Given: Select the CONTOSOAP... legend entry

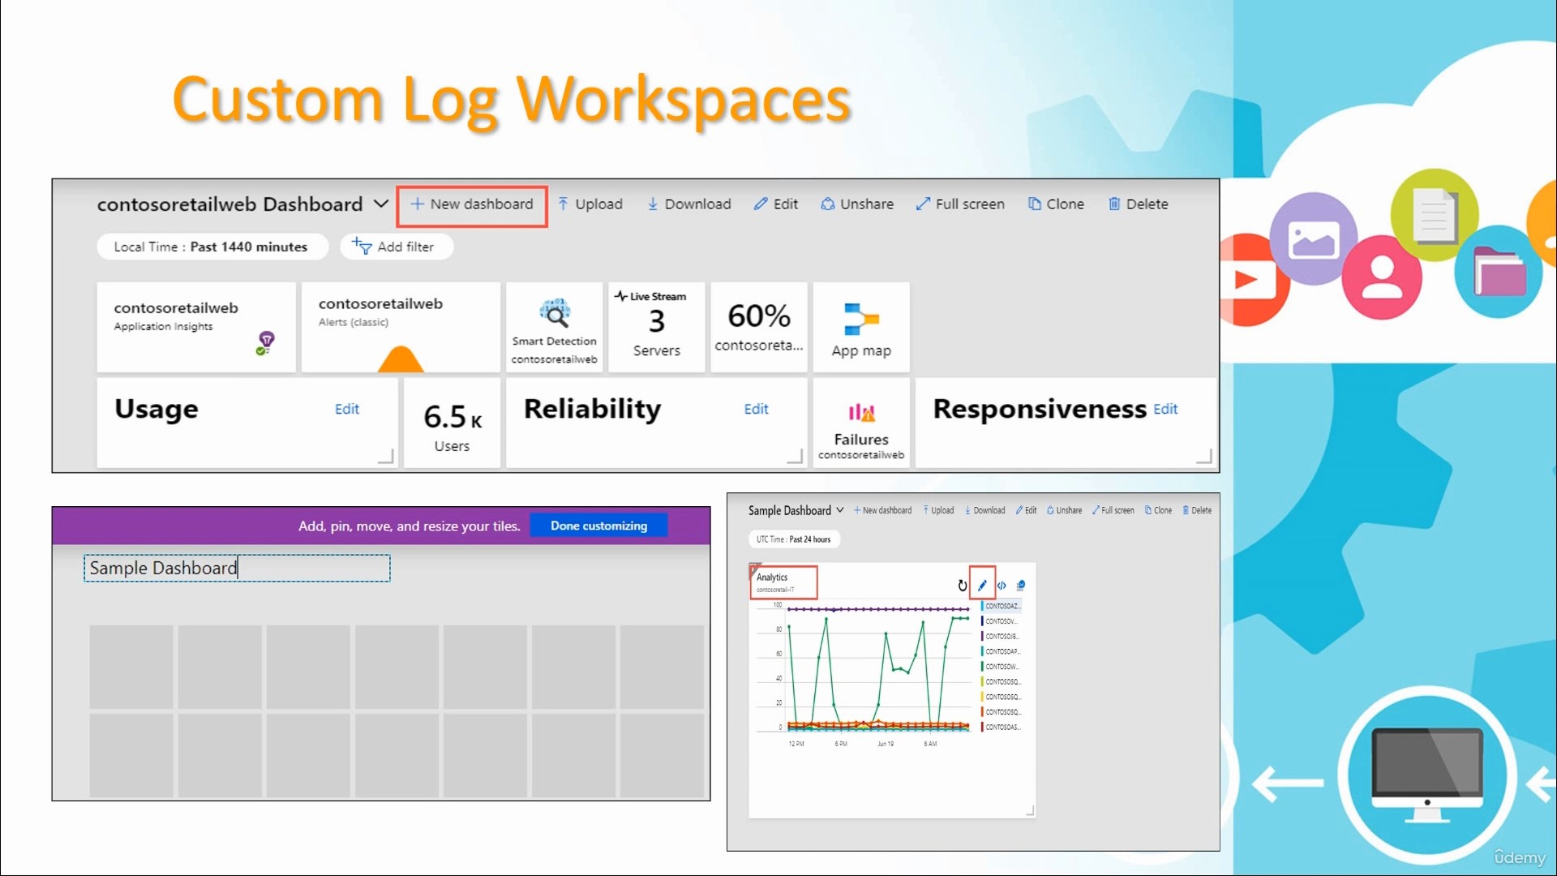Looking at the screenshot, I should pyautogui.click(x=1002, y=651).
